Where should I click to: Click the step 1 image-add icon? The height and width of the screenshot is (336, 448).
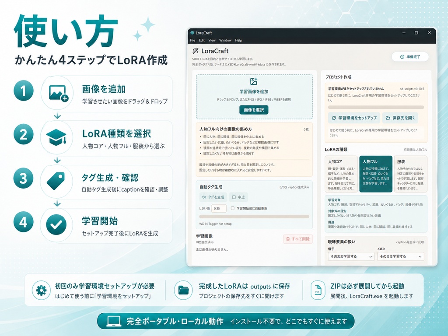coord(59,93)
